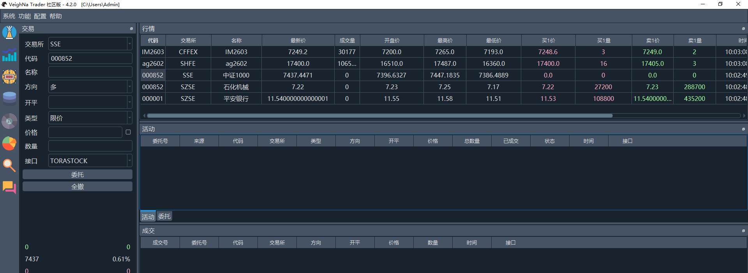Click the market table horizontal scrollbar
This screenshot has width=748, height=273.
click(x=380, y=116)
